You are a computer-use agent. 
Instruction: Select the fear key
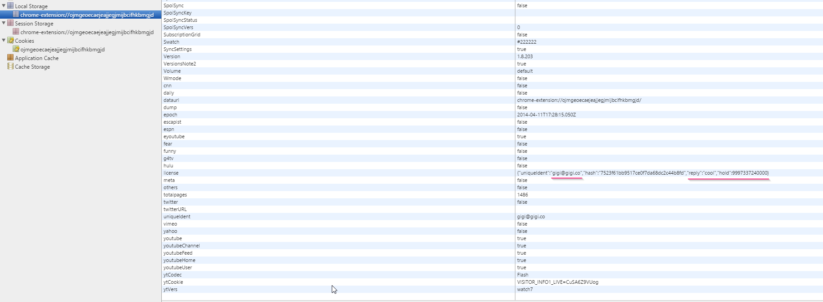pyautogui.click(x=168, y=144)
